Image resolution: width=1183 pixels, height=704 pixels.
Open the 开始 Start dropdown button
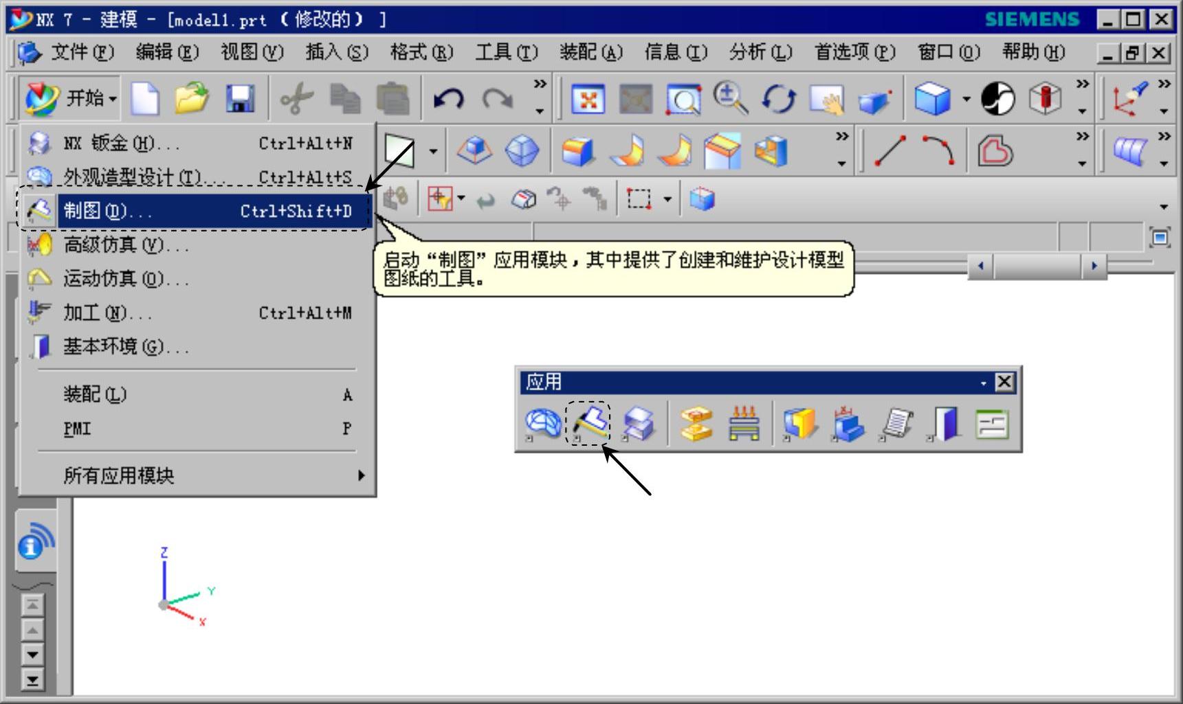coord(69,99)
